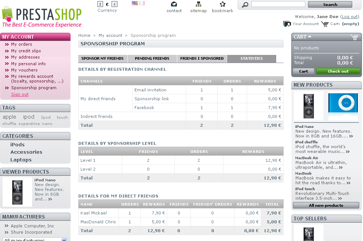Open Top Sellers product thumbnail

pos(309,233)
